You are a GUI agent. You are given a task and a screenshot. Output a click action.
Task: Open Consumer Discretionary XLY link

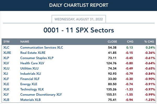pos(41,95)
